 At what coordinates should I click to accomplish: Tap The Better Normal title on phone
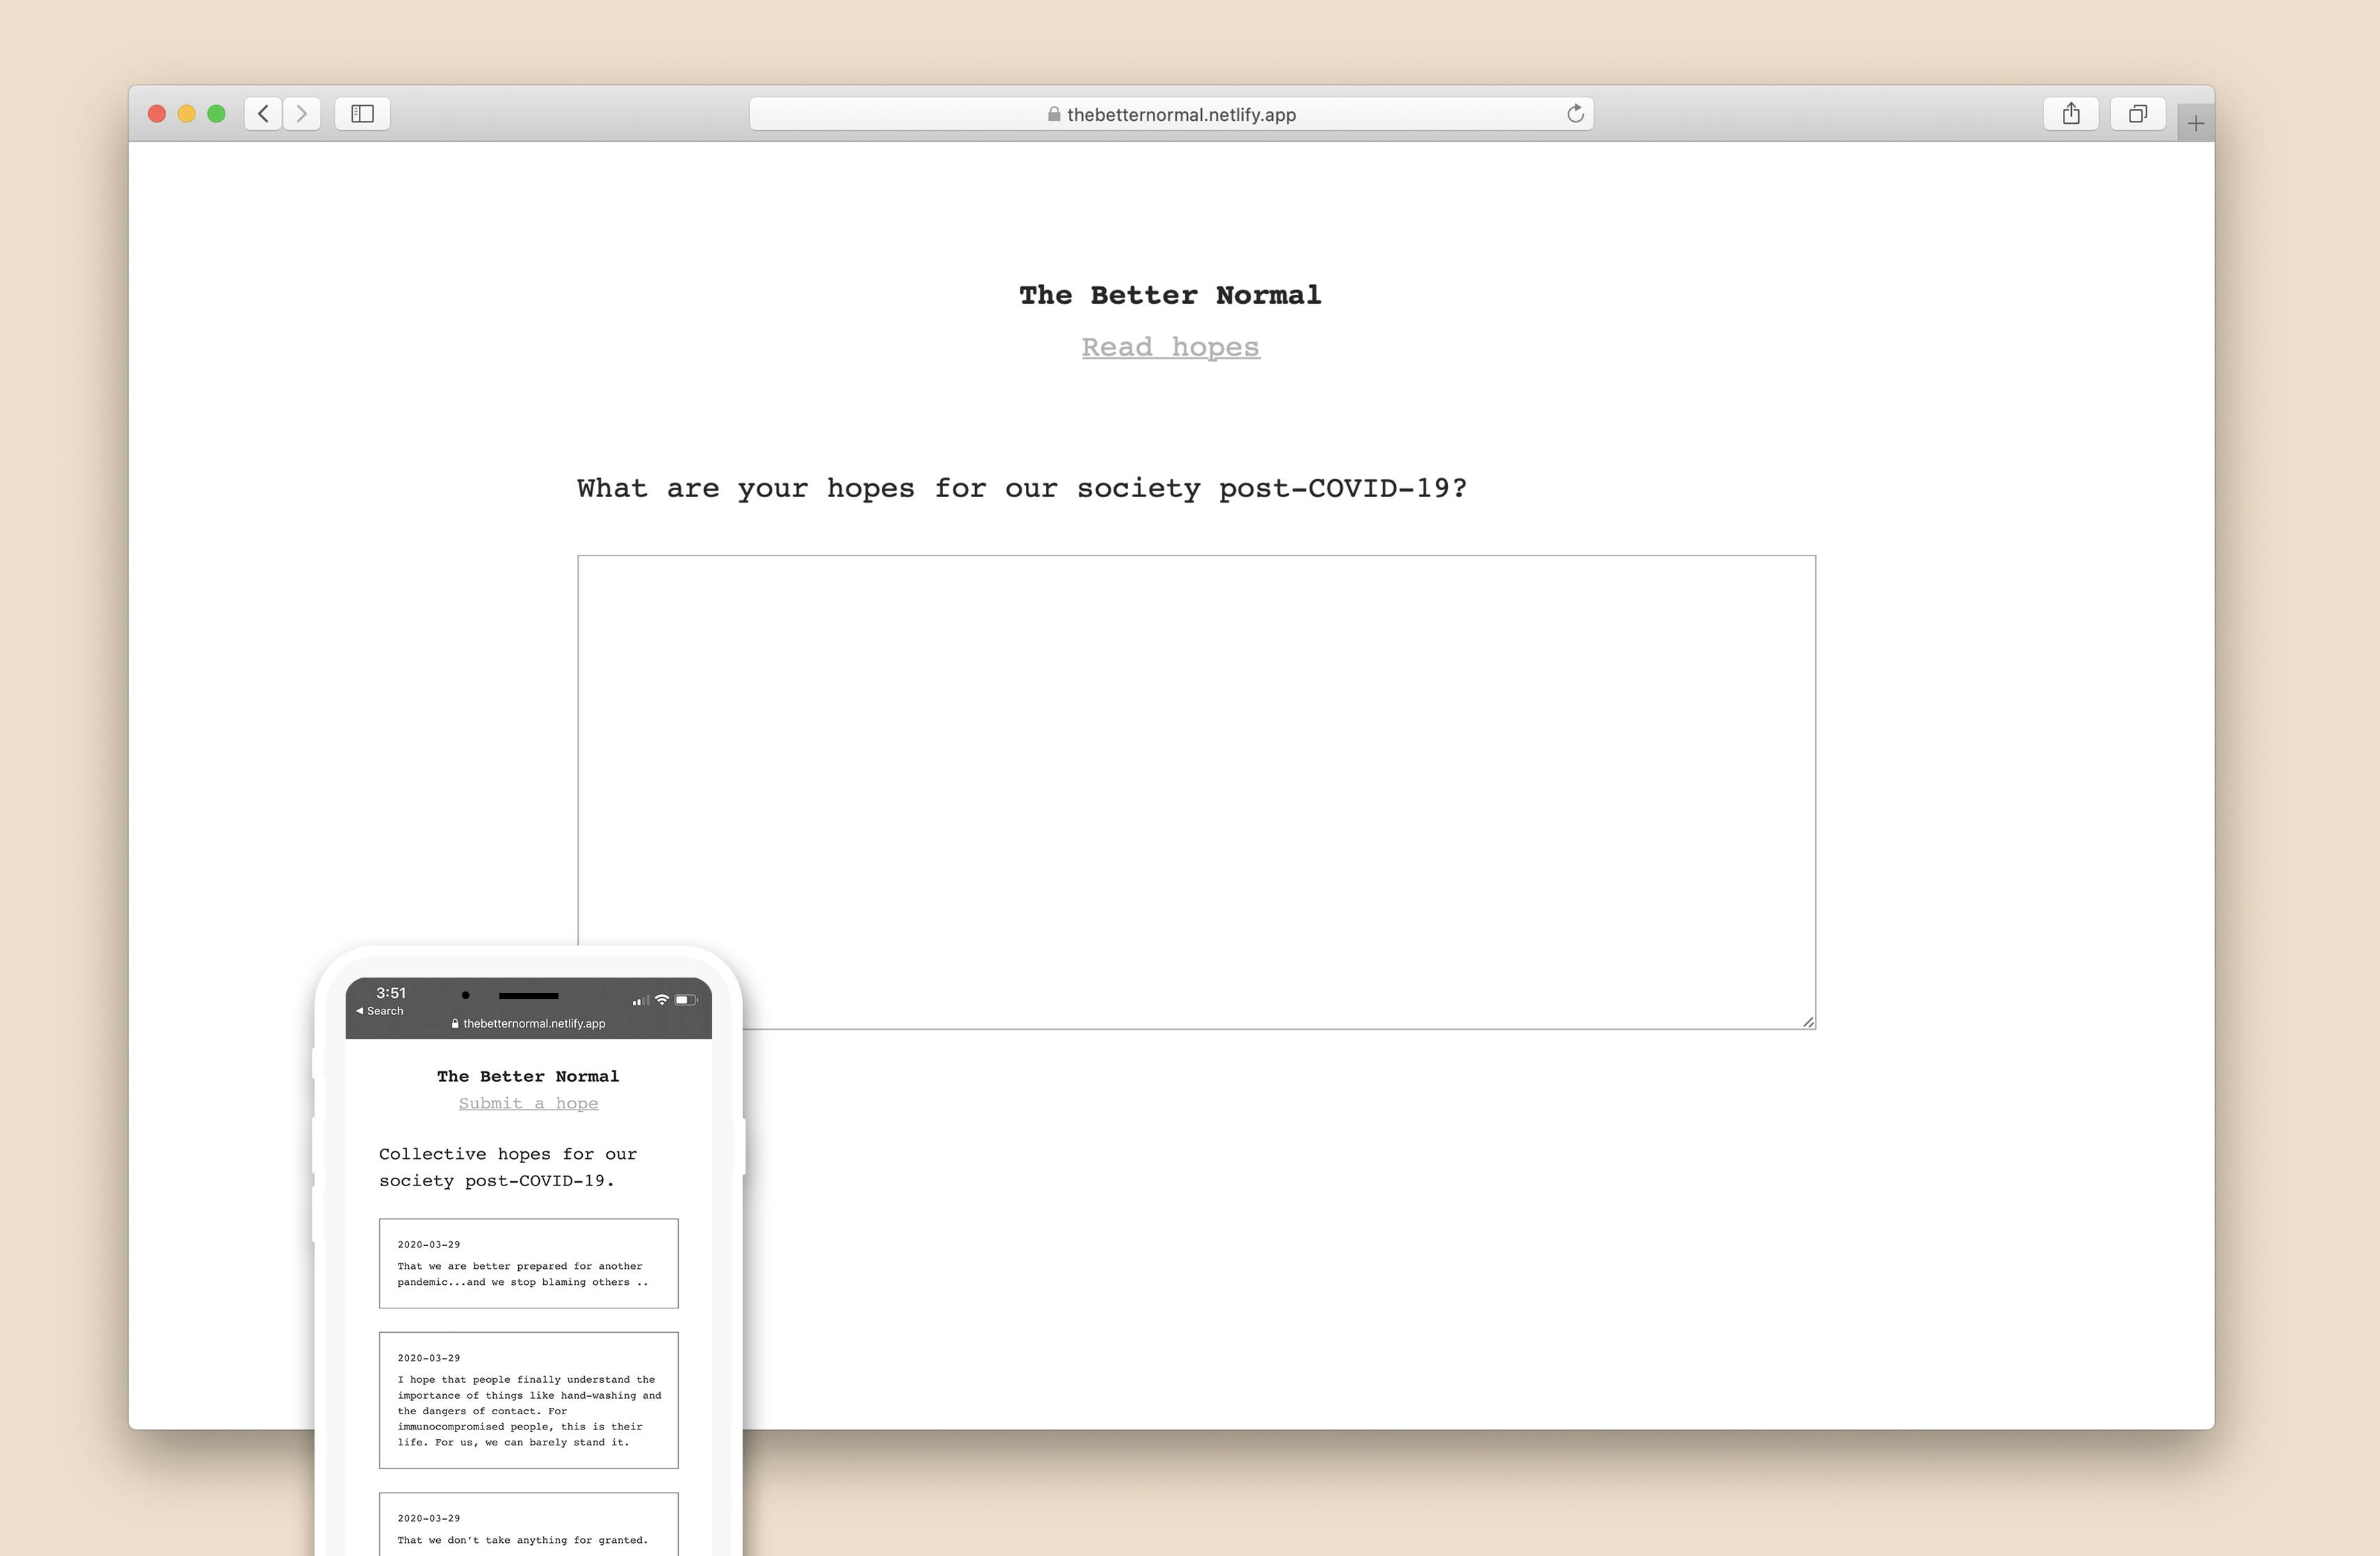528,1076
